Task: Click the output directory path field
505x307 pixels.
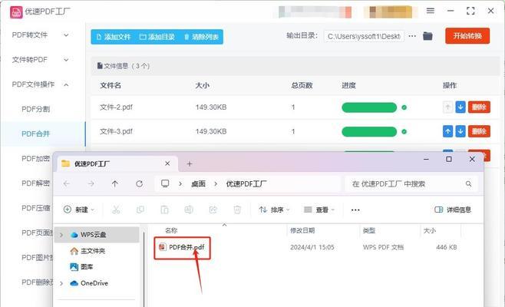Action: coord(364,36)
